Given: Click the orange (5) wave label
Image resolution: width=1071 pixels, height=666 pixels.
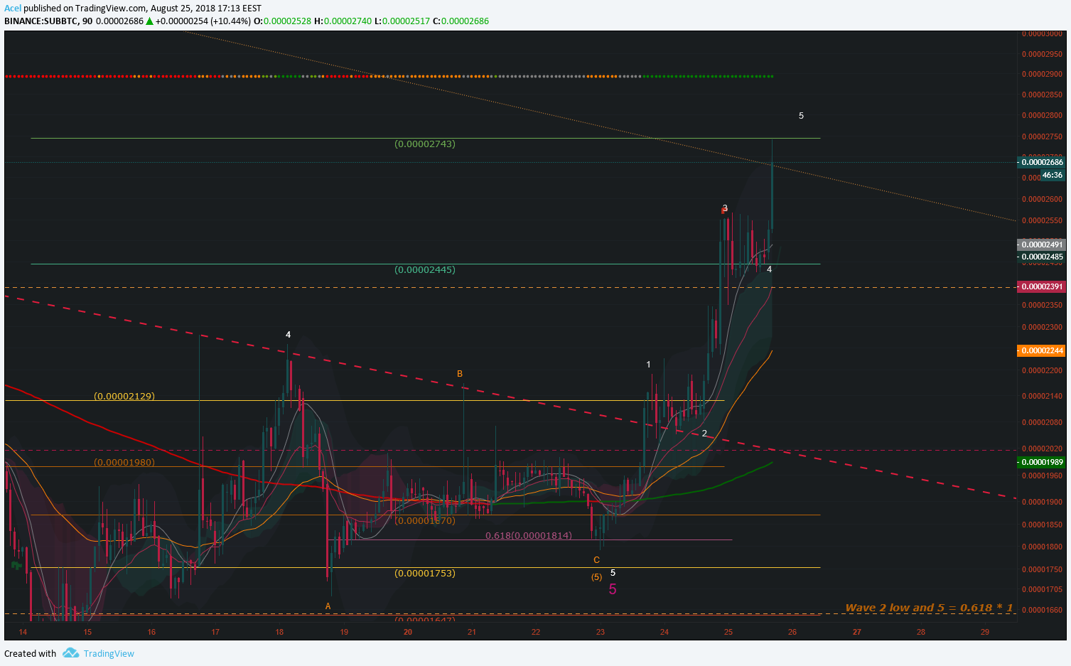Looking at the screenshot, I should pyautogui.click(x=597, y=576).
